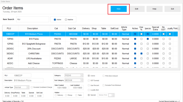
Task: Toggle Hidden Table checkbox
Action: pyautogui.click(x=76, y=95)
